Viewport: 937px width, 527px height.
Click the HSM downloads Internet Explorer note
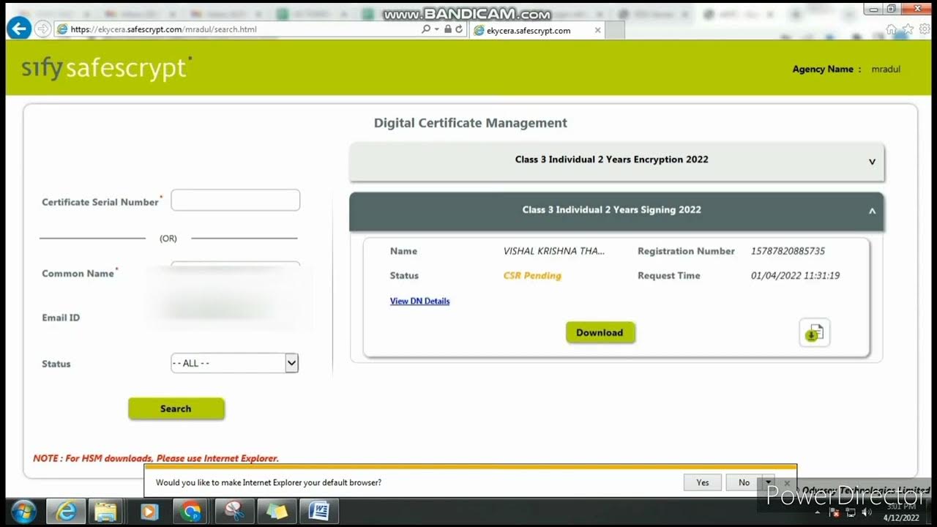[x=156, y=458]
